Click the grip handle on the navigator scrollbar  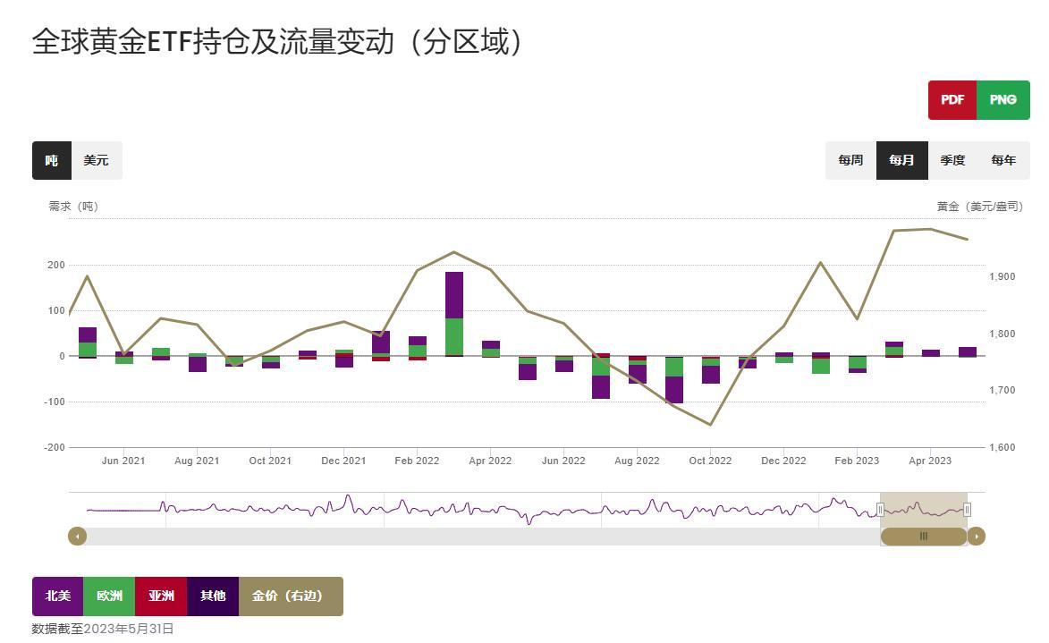pyautogui.click(x=924, y=536)
